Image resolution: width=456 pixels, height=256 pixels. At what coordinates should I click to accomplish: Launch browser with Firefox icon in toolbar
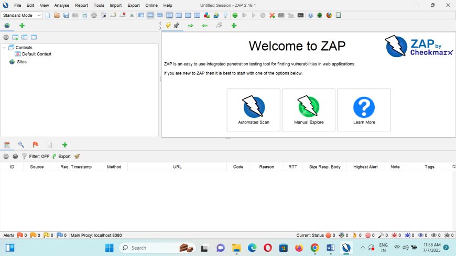click(329, 15)
